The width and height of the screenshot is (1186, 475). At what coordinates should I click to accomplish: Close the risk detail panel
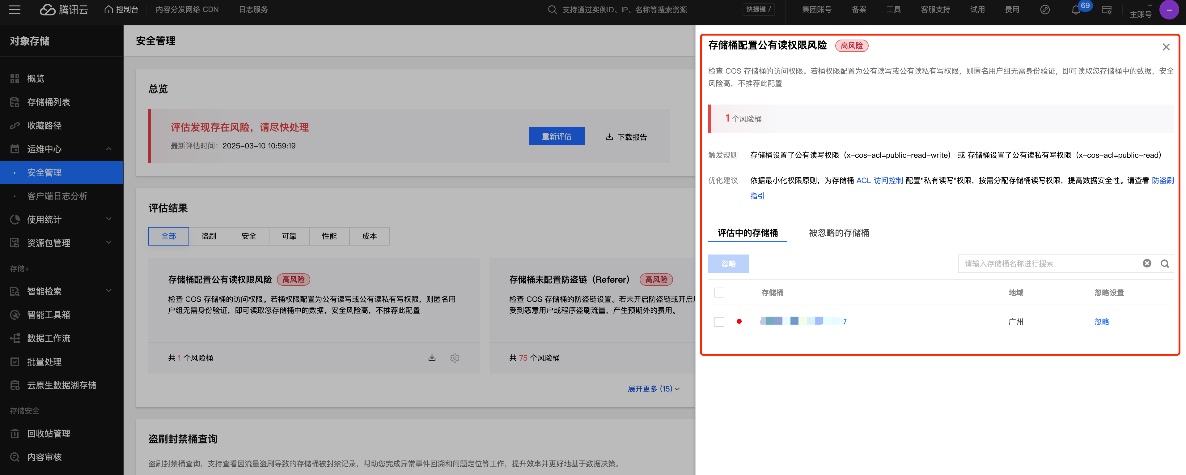tap(1166, 47)
